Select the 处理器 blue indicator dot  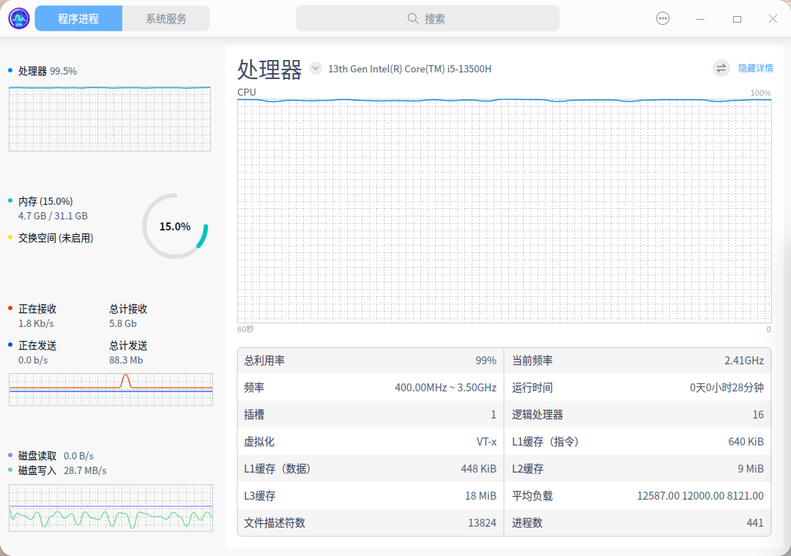10,71
